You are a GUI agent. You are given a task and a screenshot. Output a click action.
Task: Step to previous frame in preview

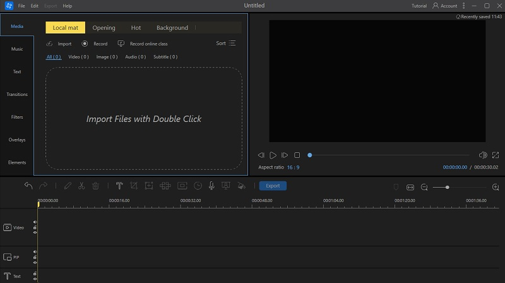tap(261, 155)
